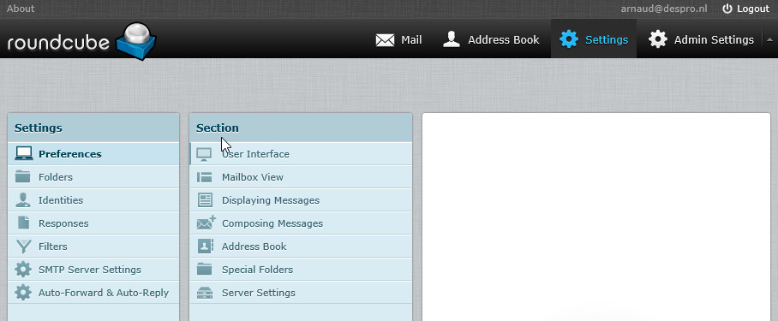Click the Responses document icon
This screenshot has width=778, height=321.
pyautogui.click(x=23, y=223)
